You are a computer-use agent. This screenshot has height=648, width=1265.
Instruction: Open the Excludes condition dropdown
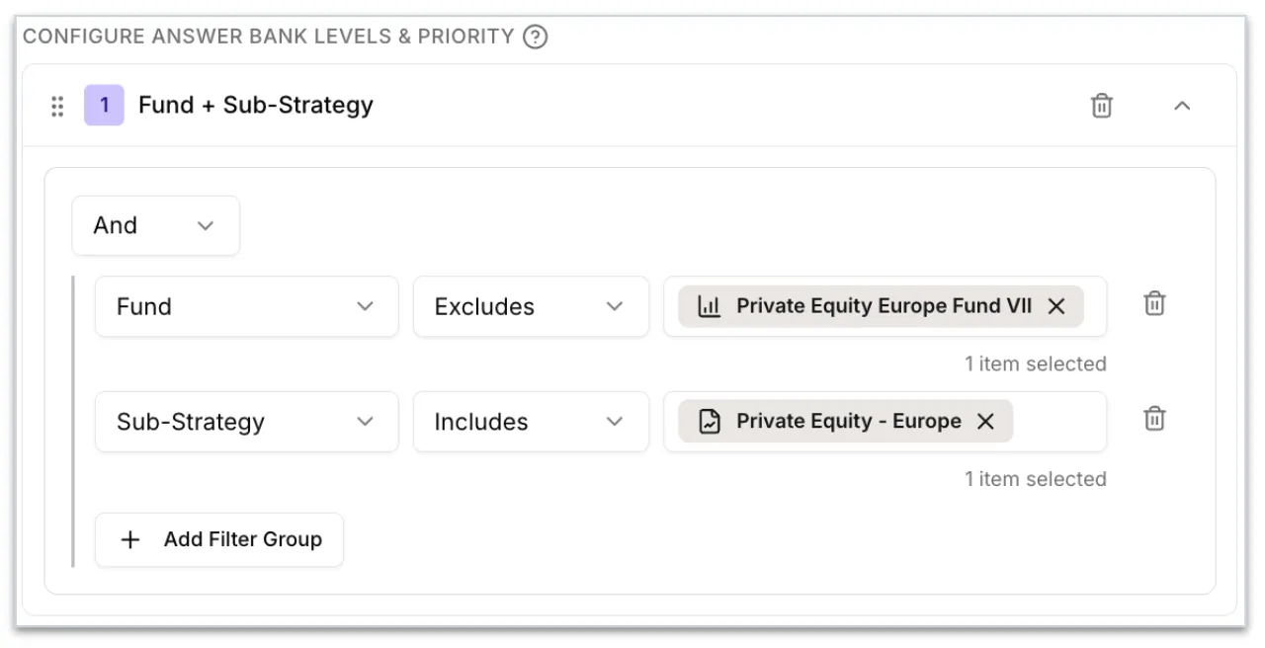(x=531, y=306)
